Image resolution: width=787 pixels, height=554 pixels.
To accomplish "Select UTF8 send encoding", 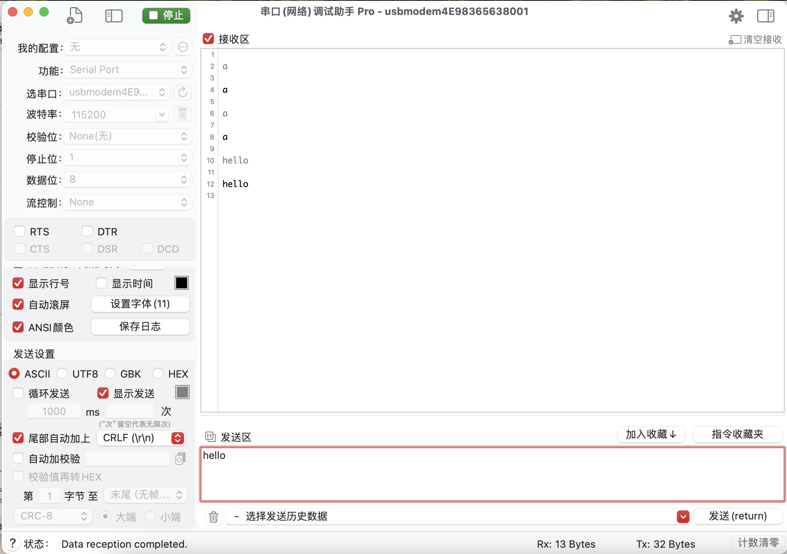I will (62, 373).
